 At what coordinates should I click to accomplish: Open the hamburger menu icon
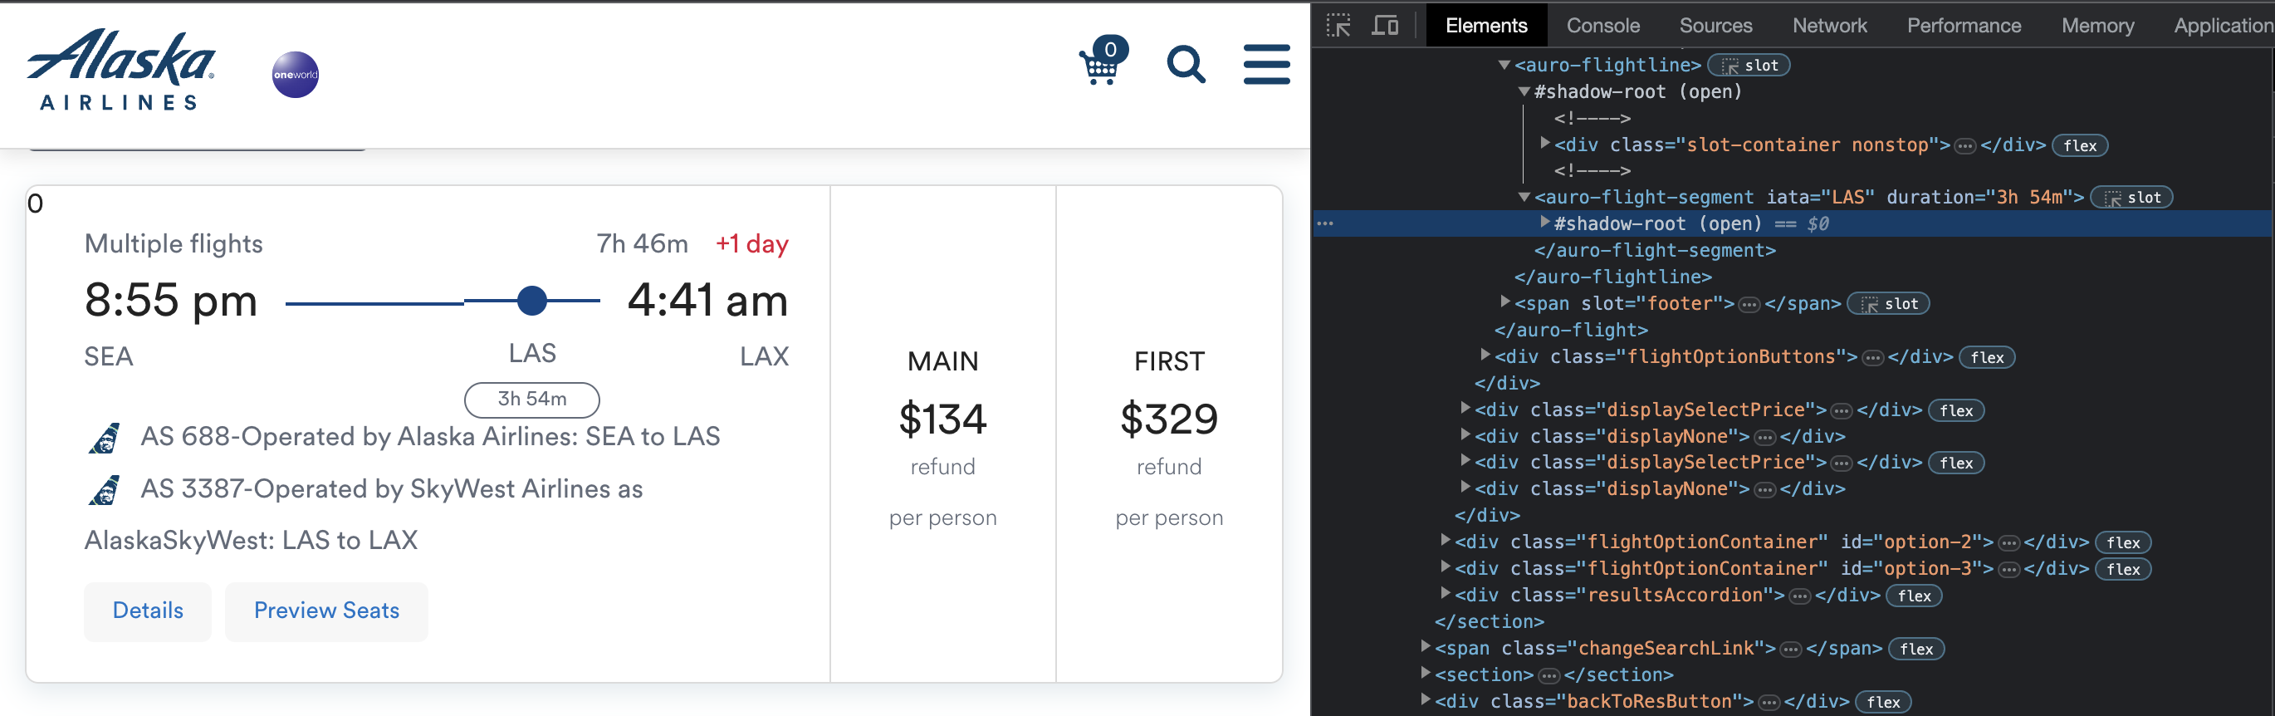[1266, 65]
